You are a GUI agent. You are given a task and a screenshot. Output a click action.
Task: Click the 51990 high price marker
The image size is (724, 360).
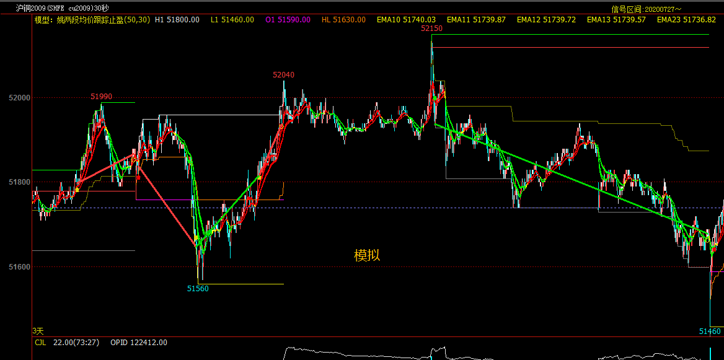coord(102,96)
